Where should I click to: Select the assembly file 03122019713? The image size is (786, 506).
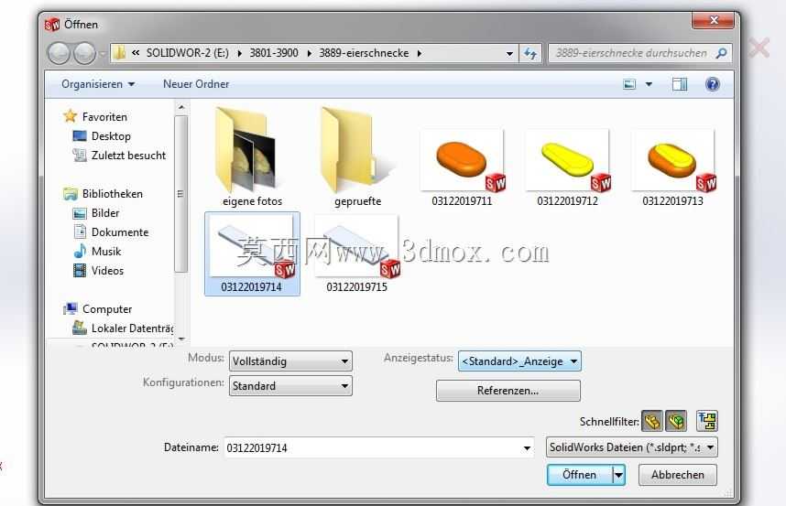[x=673, y=167]
